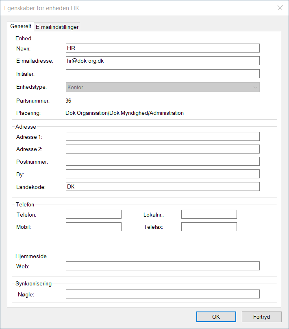Click into the By field
The width and height of the screenshot is (289, 329).
(162, 174)
